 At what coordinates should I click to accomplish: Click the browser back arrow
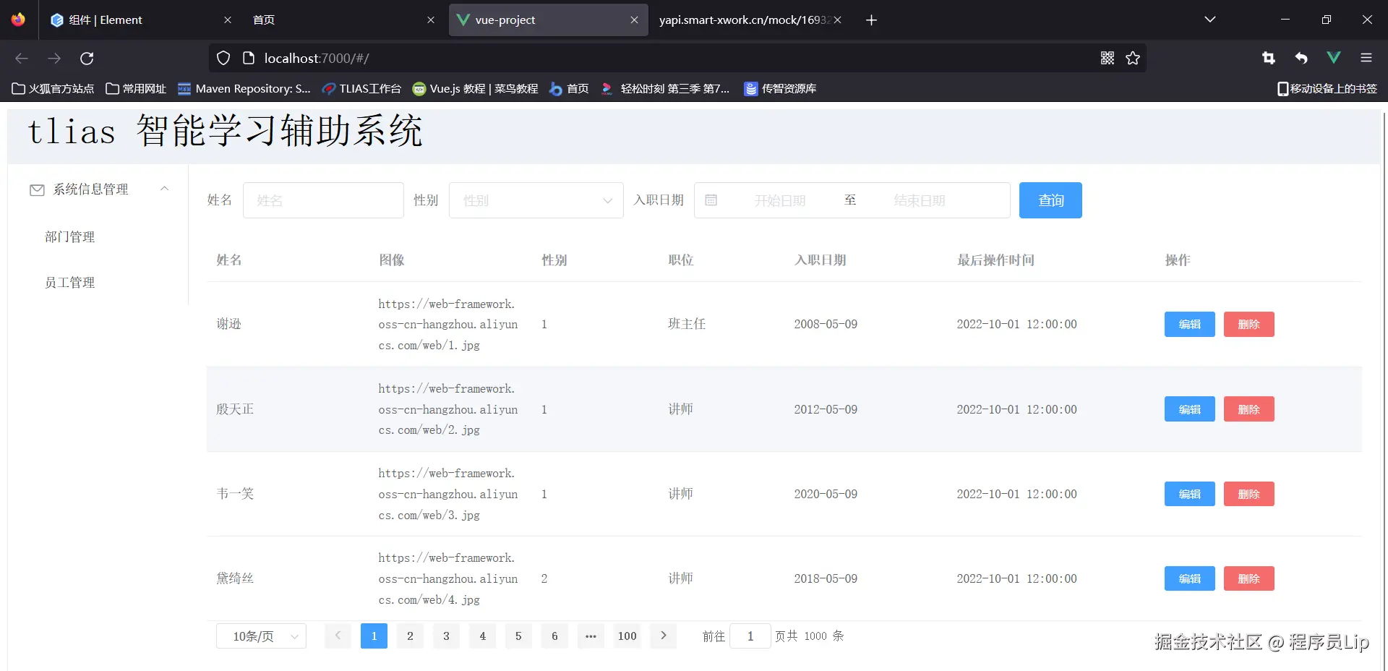pos(22,59)
